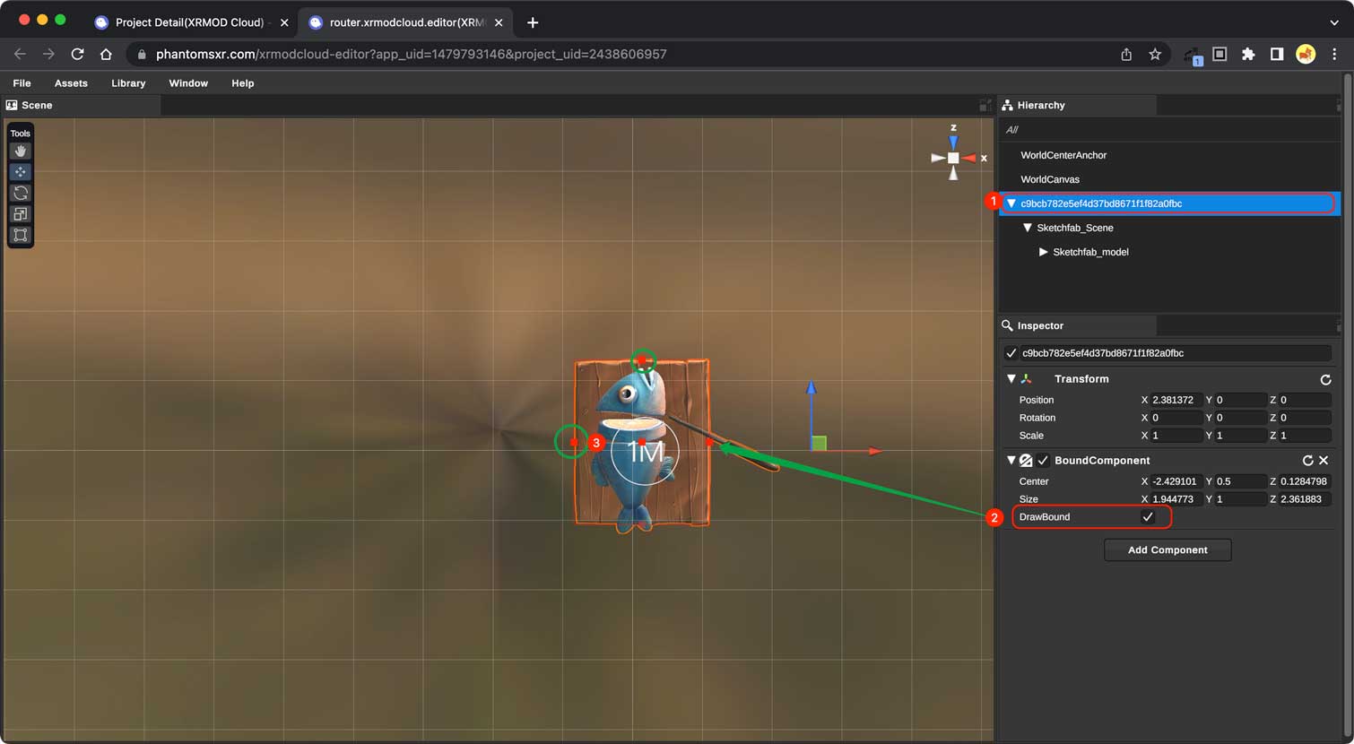The height and width of the screenshot is (744, 1354).
Task: Select Sketchfab_Scene in Hierarchy
Action: click(x=1075, y=228)
